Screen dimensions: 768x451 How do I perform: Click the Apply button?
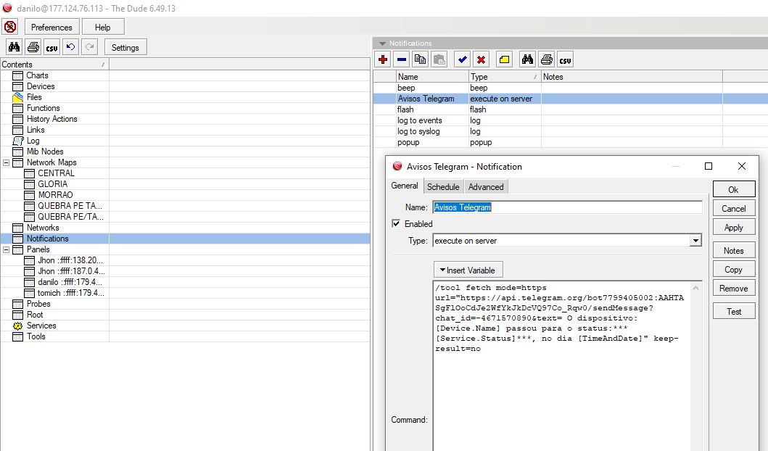click(734, 227)
